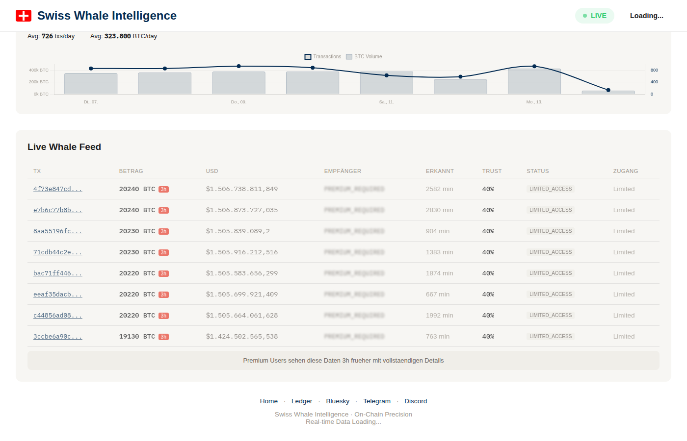Open the Ledger footer link

[302, 401]
